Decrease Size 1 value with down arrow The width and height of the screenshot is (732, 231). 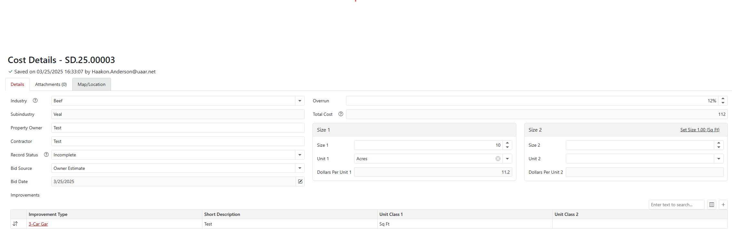coord(507,147)
